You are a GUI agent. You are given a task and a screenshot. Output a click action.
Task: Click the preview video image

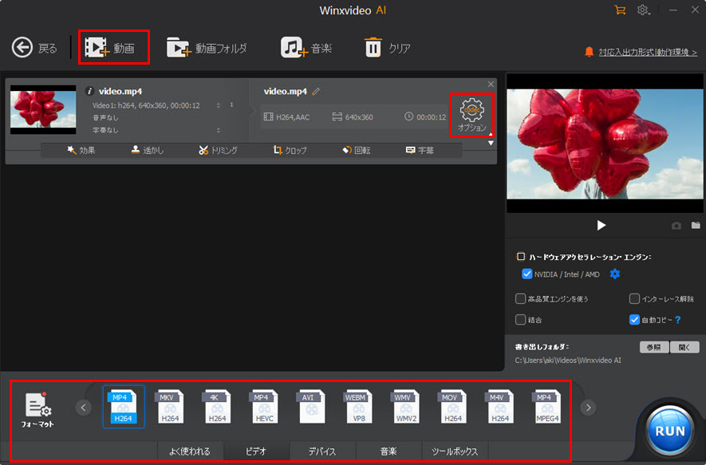(605, 144)
